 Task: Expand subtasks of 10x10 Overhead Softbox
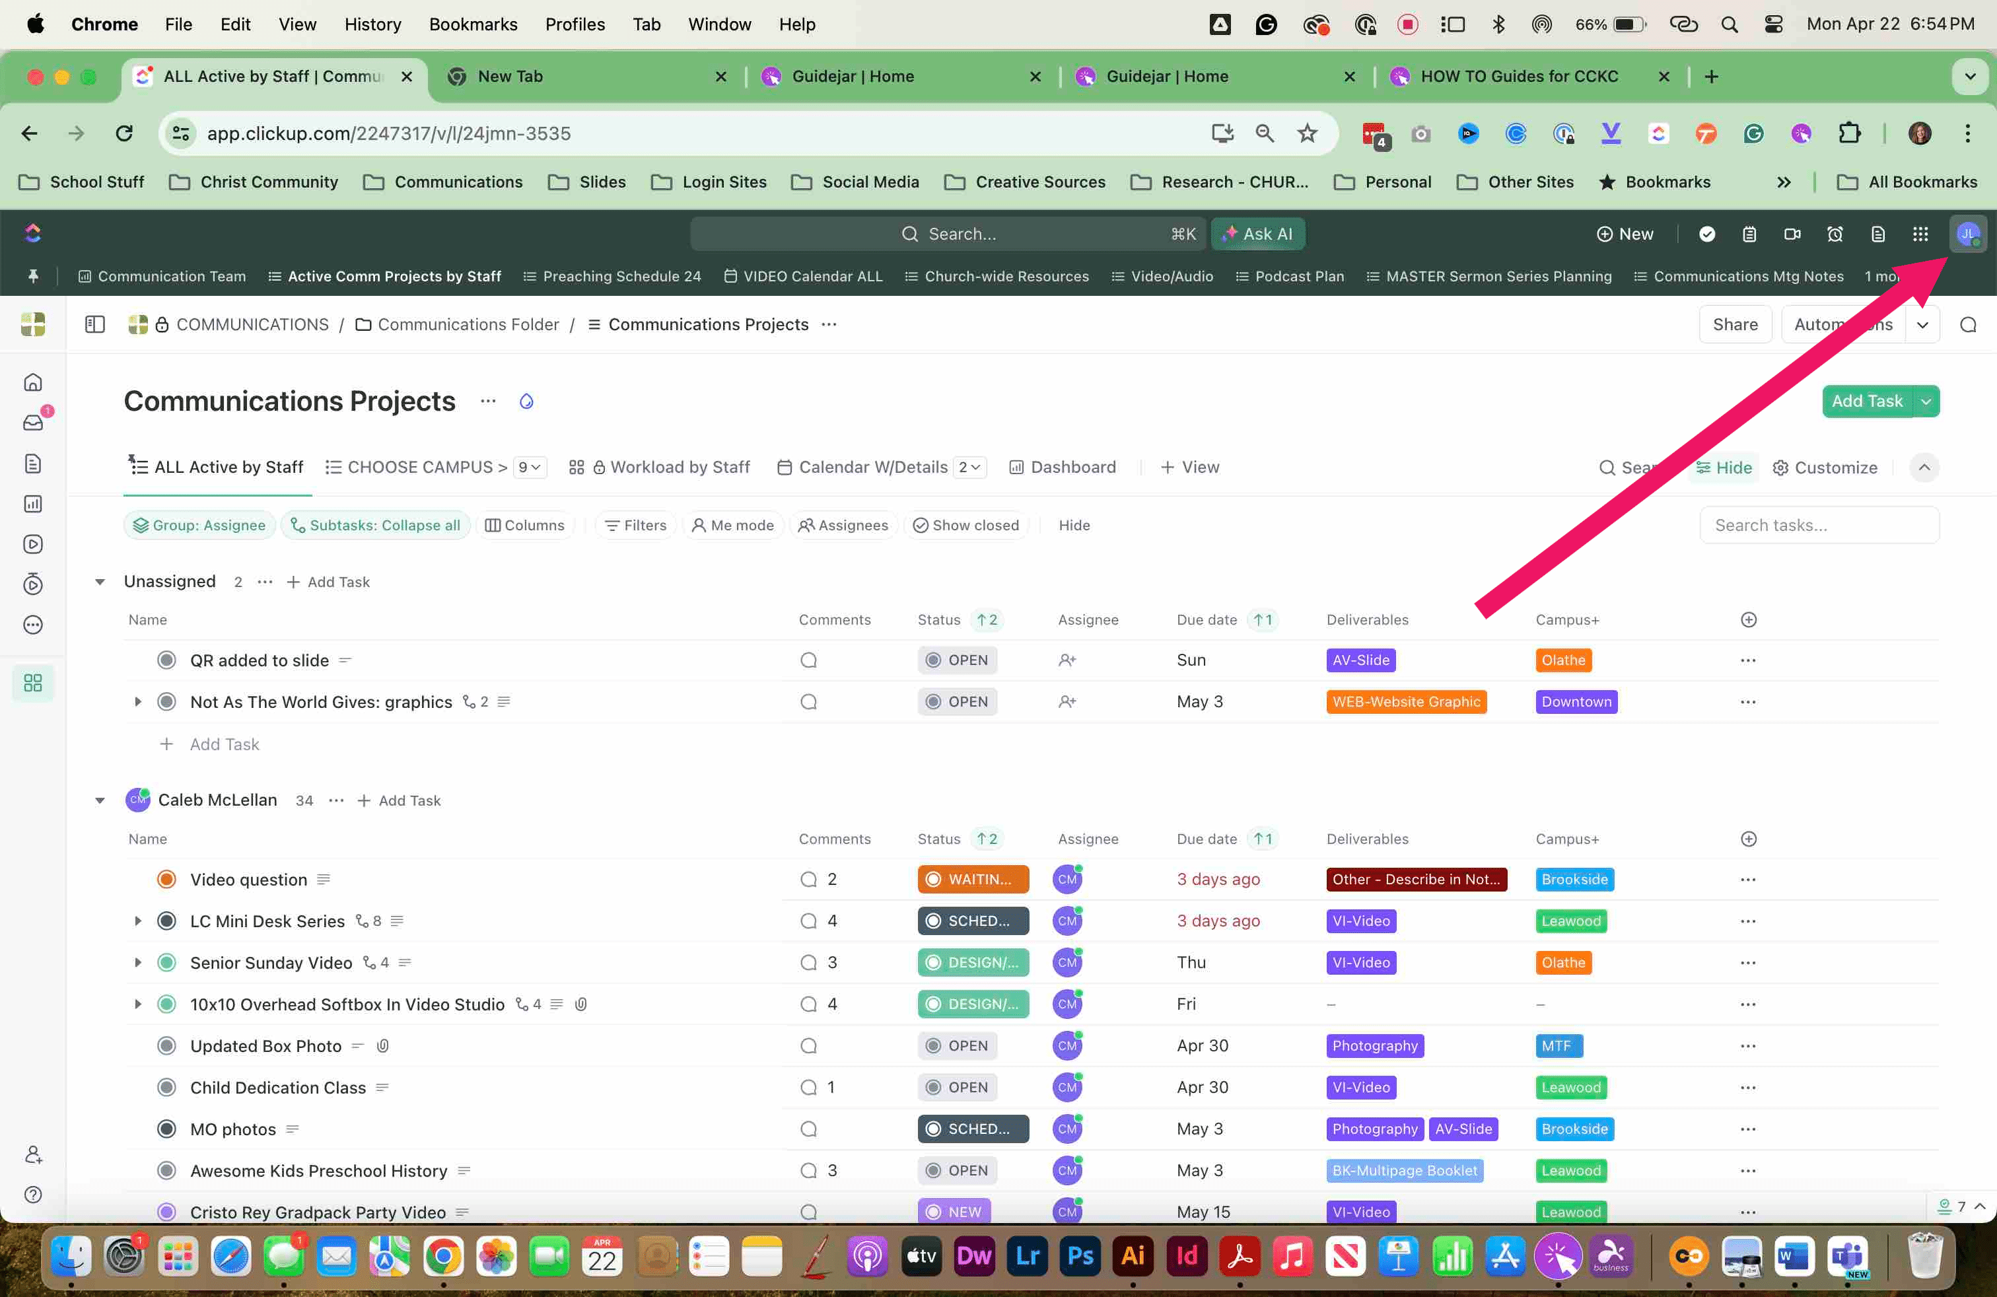[139, 1004]
